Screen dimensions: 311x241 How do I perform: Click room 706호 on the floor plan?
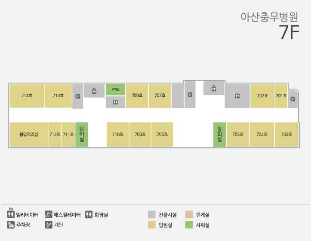(x=162, y=134)
